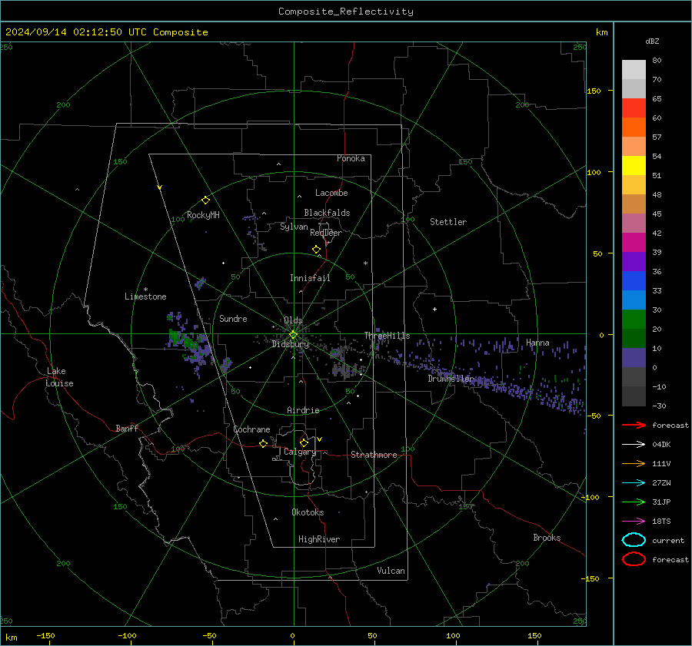Click the white asterisk above Limestone label
Screen dimensions: 692x646
(145, 290)
